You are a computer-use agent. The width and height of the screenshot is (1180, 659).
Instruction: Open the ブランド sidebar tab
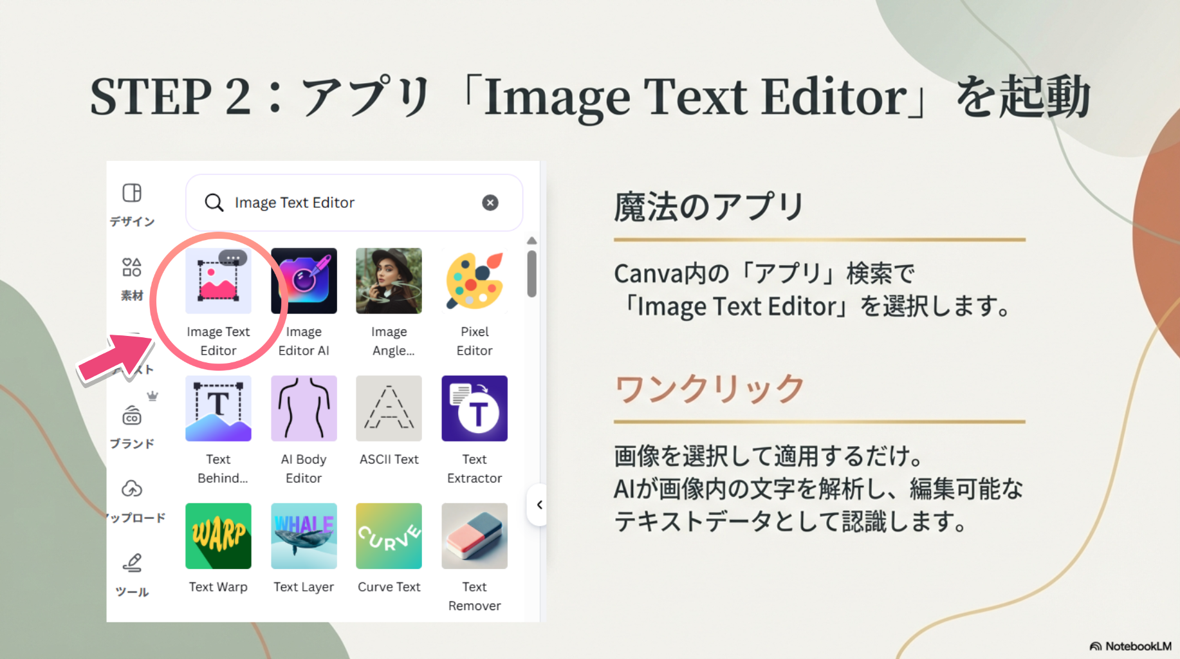[132, 426]
